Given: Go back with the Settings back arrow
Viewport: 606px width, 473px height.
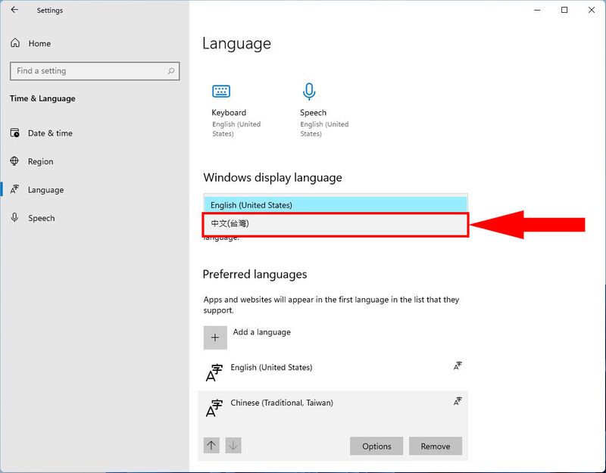Looking at the screenshot, I should [14, 10].
